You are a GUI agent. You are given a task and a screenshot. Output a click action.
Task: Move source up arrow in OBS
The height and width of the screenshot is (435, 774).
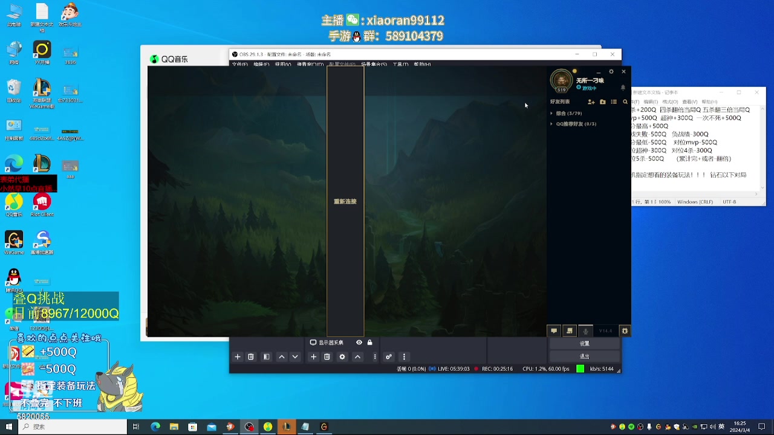357,357
